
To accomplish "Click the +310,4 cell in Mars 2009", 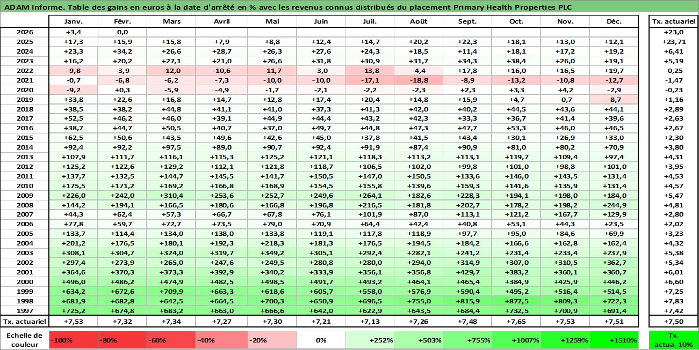I will pyautogui.click(x=171, y=195).
